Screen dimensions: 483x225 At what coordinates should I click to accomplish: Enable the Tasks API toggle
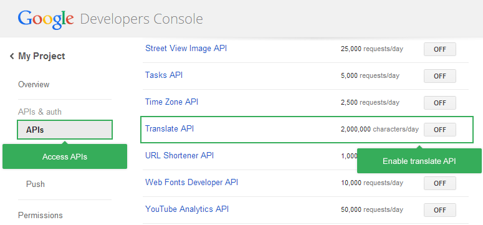click(x=439, y=76)
